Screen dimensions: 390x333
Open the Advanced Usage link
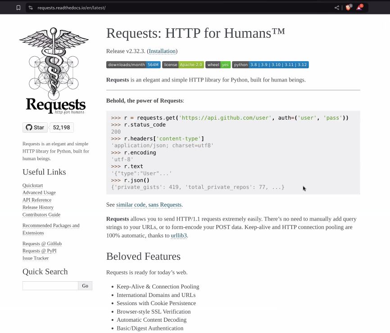pyautogui.click(x=39, y=193)
